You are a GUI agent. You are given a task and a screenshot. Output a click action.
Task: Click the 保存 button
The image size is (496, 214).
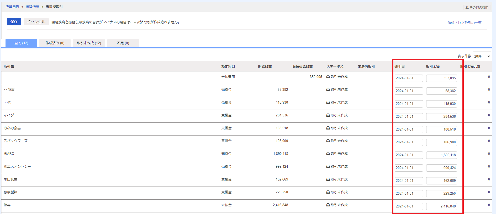(x=14, y=22)
